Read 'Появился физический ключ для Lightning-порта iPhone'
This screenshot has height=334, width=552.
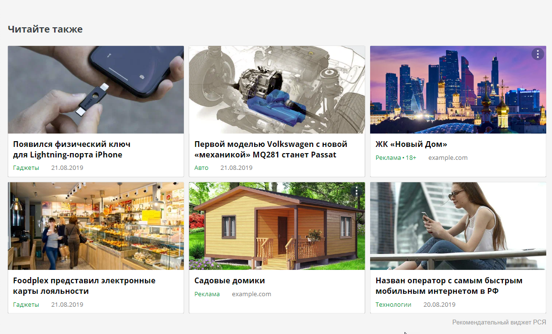tap(72, 149)
